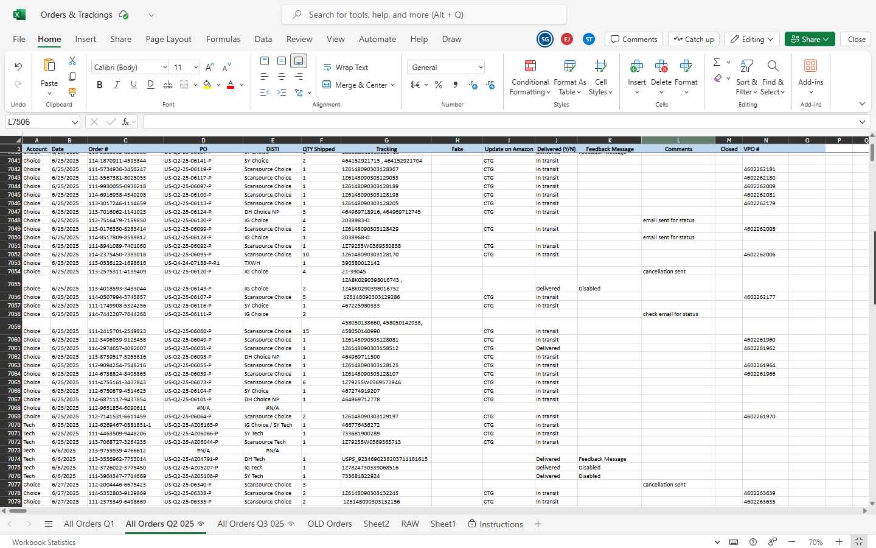The width and height of the screenshot is (876, 548).
Task: Click the Comments button
Action: 633,40
